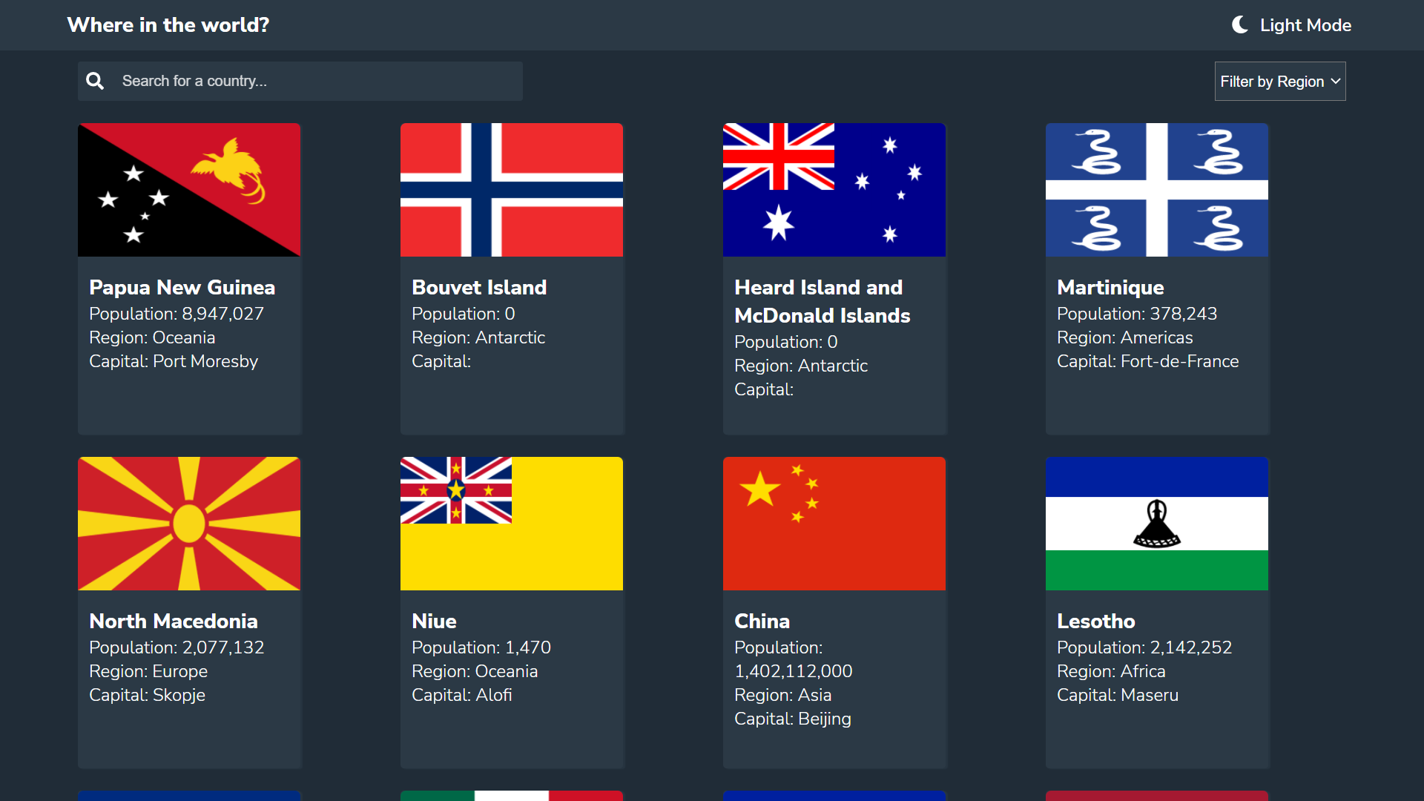Select the China country name
The width and height of the screenshot is (1424, 801).
click(x=762, y=622)
